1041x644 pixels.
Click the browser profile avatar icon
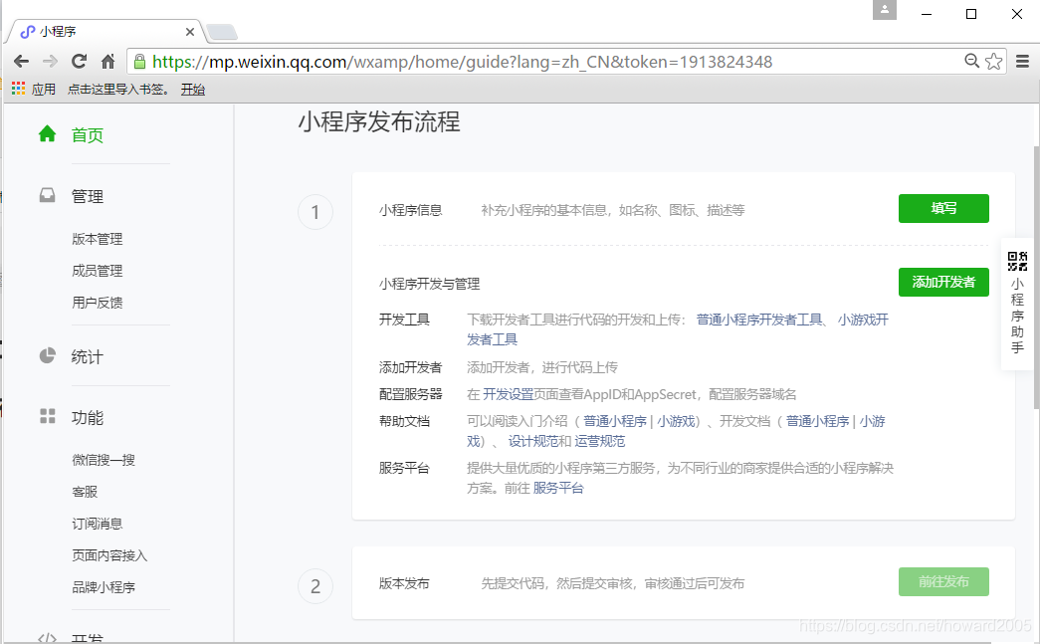coord(885,10)
